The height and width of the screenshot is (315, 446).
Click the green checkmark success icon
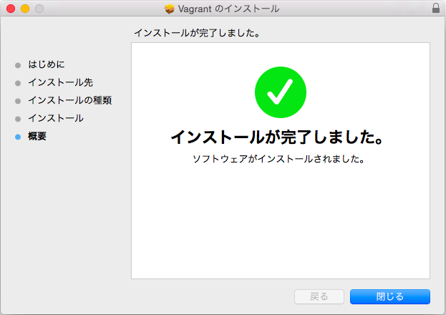tap(281, 92)
